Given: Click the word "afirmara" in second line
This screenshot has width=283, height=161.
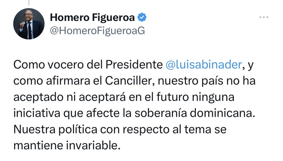Looking at the screenshot, I should click(68, 81).
